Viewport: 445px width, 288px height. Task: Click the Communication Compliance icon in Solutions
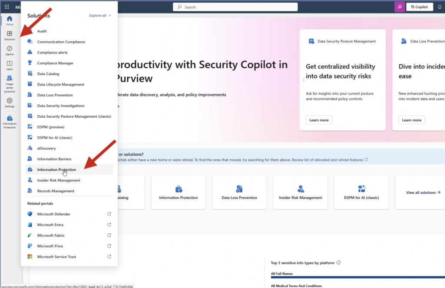30,41
